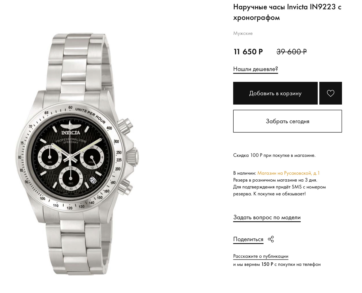Click the heart wishlist icon
The width and height of the screenshot is (362, 293).
pos(330,93)
